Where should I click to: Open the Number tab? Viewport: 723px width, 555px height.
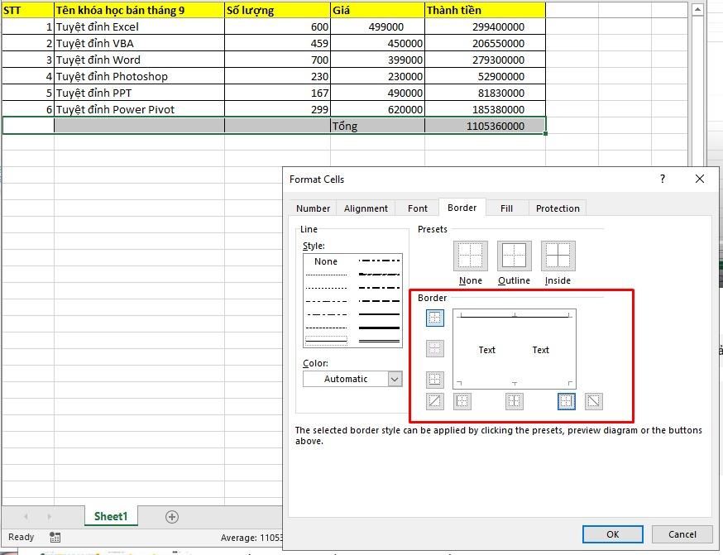(314, 208)
